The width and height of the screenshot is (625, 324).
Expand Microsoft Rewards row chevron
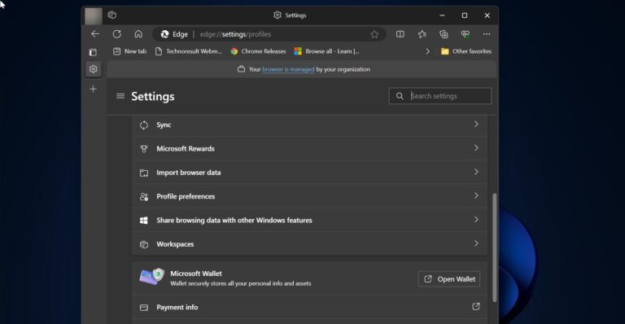[x=476, y=148]
